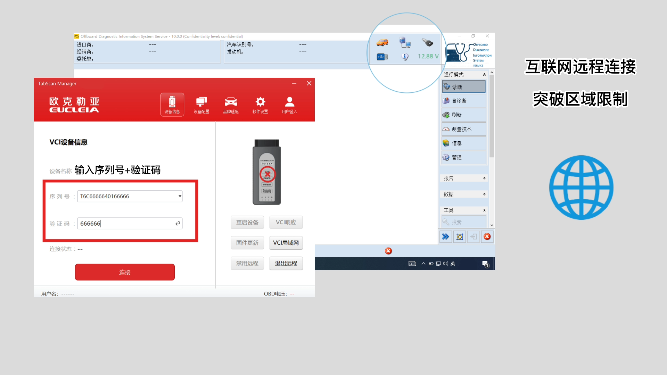Click the 固件更新 firmware update button
The width and height of the screenshot is (667, 375).
(x=247, y=243)
